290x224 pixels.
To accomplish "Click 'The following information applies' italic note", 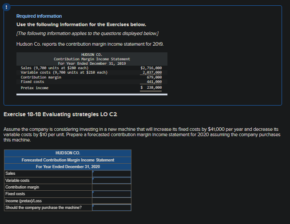I will (x=87, y=33).
